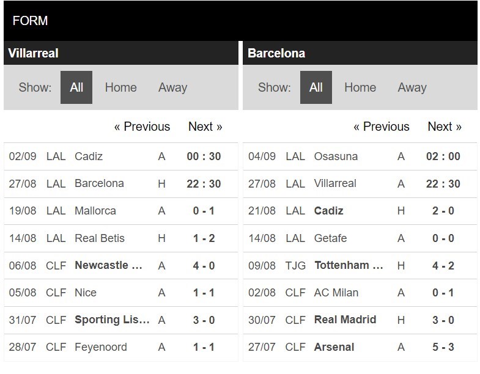This screenshot has width=480, height=374.
Task: Filter Villarreal form by Home
Action: pyautogui.click(x=120, y=87)
